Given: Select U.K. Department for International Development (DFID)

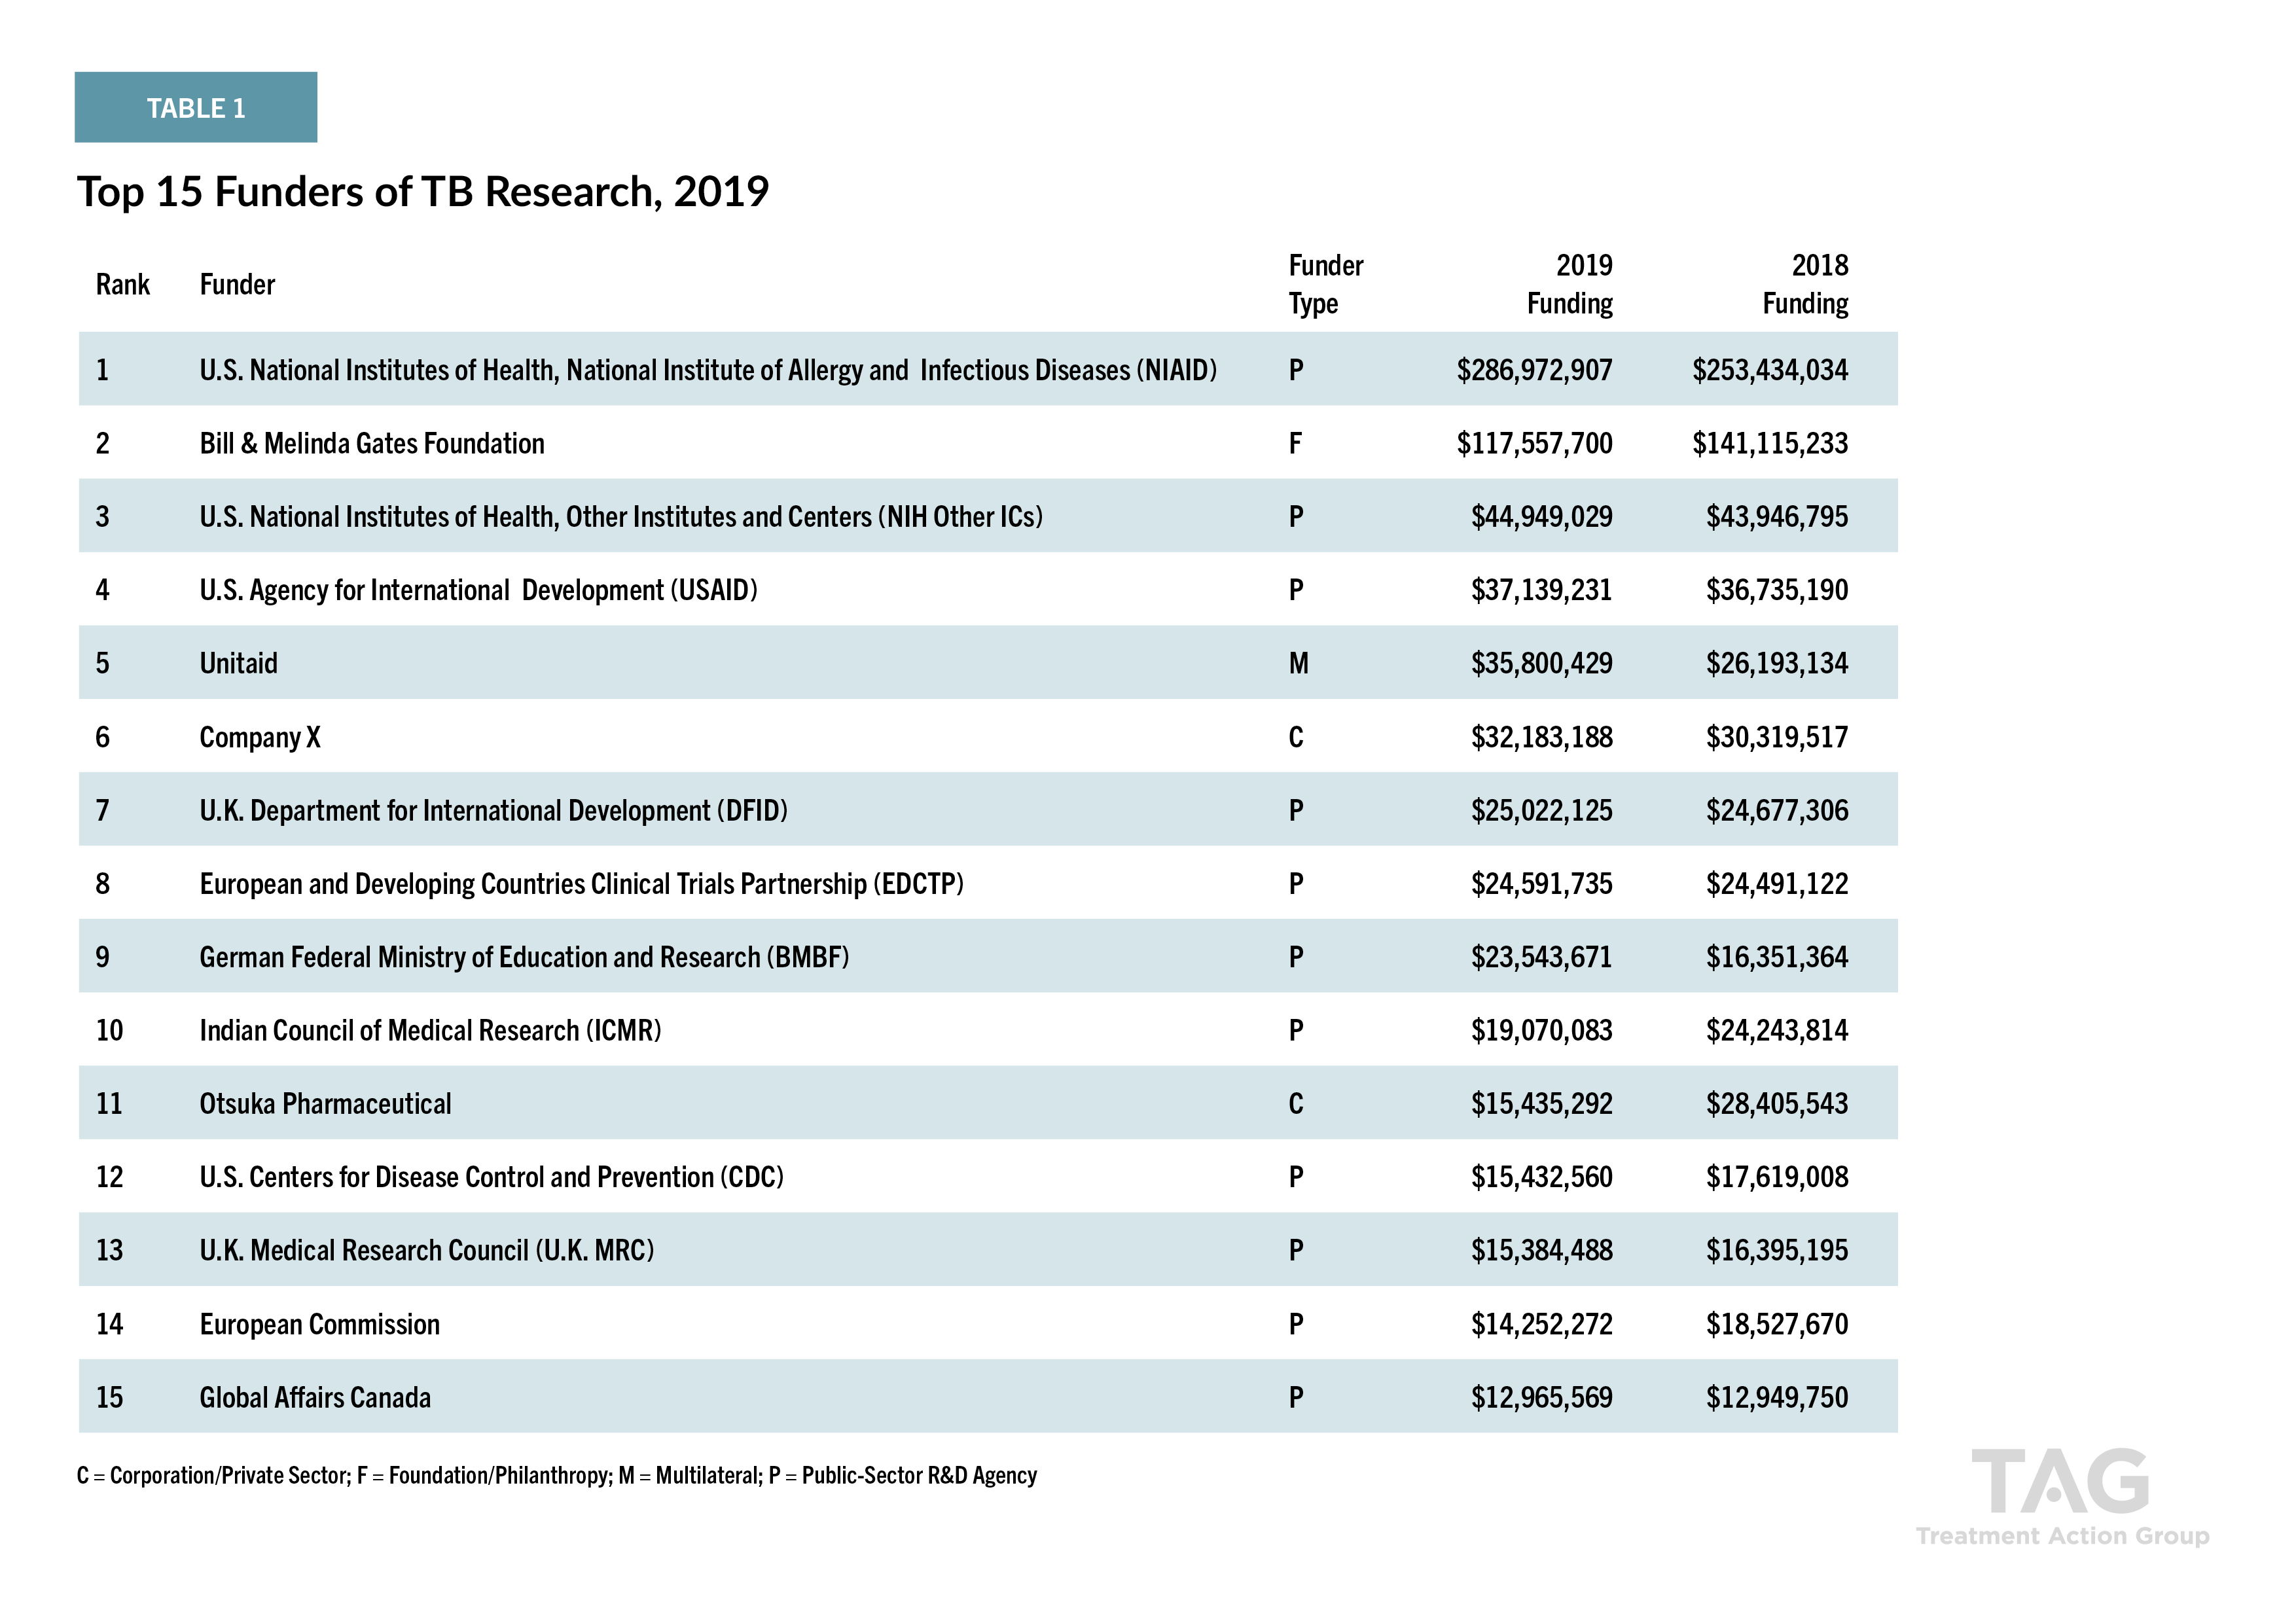Looking at the screenshot, I should pyautogui.click(x=493, y=811).
